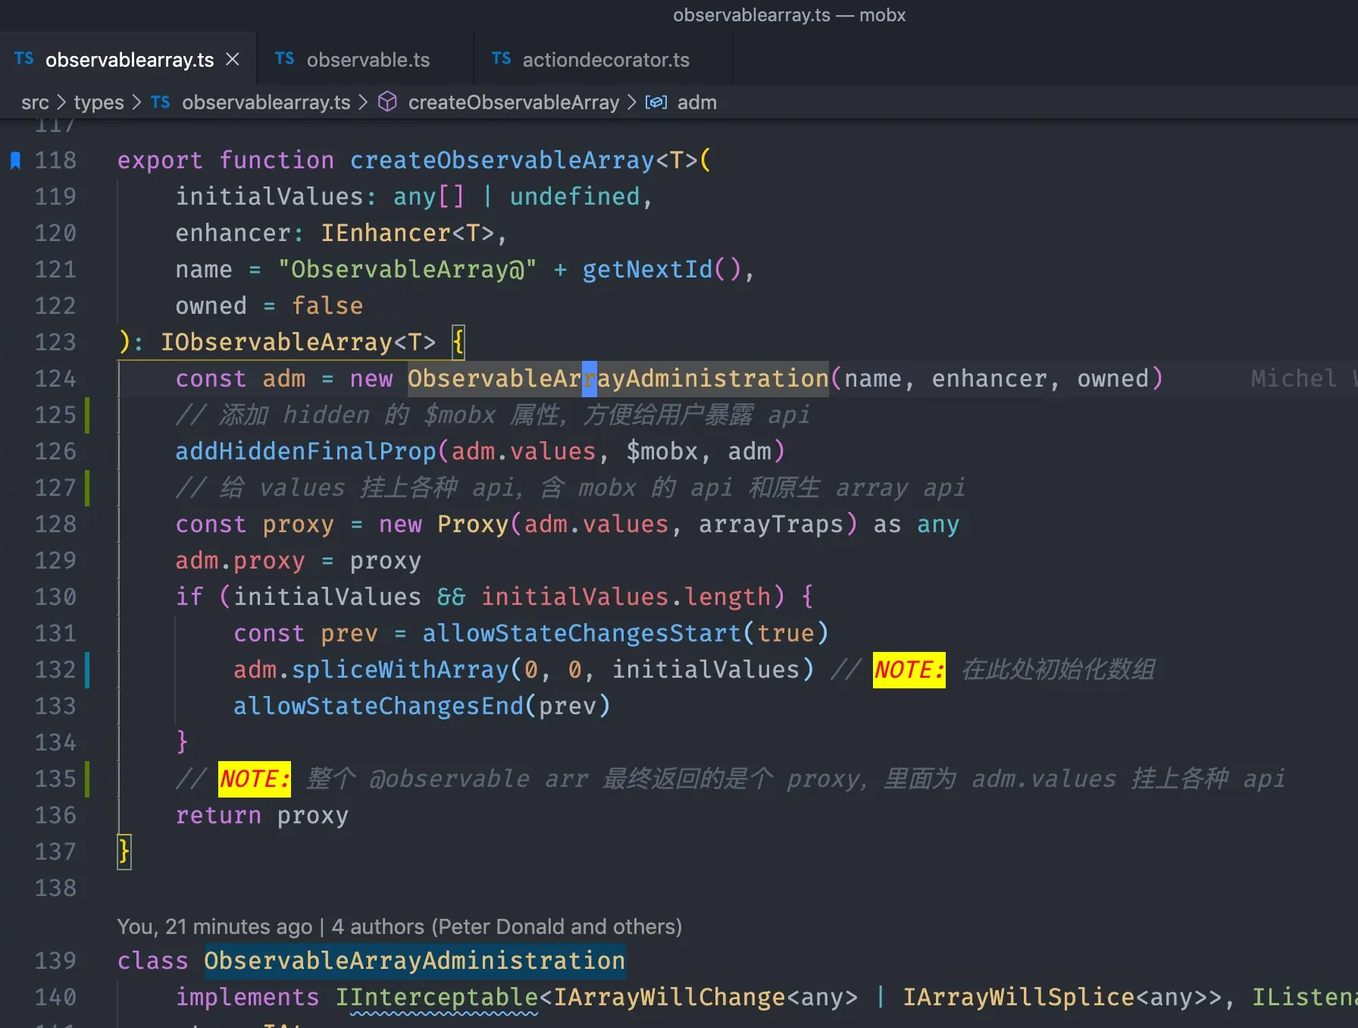Click the Chinese comment on line 127
1358x1028 pixels.
click(571, 487)
